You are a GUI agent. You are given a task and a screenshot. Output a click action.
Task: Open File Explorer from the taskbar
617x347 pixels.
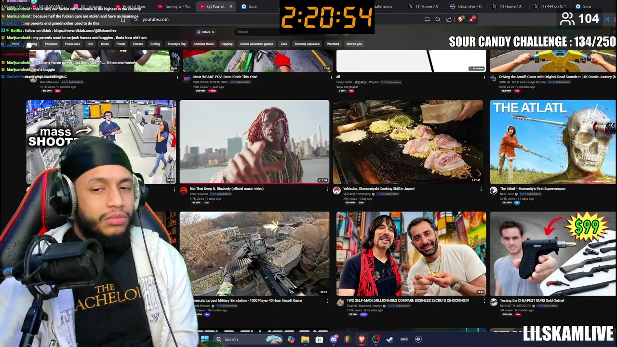tap(305, 339)
